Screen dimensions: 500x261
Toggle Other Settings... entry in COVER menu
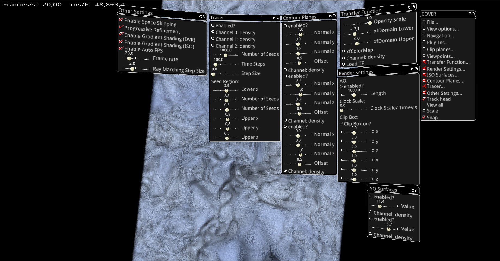point(444,93)
